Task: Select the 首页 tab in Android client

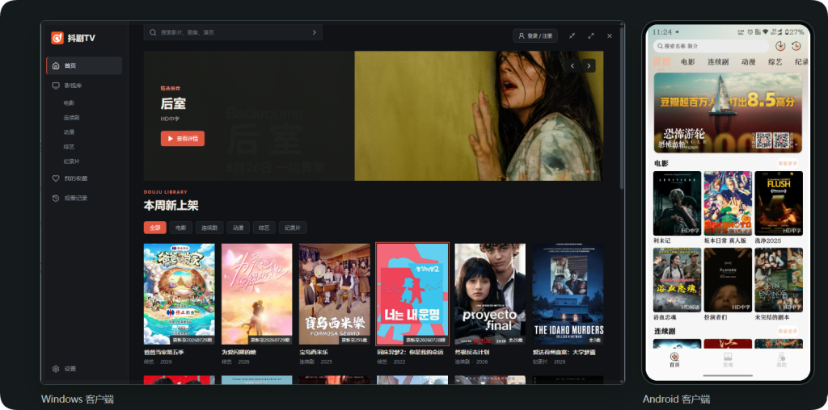Action: [661, 62]
